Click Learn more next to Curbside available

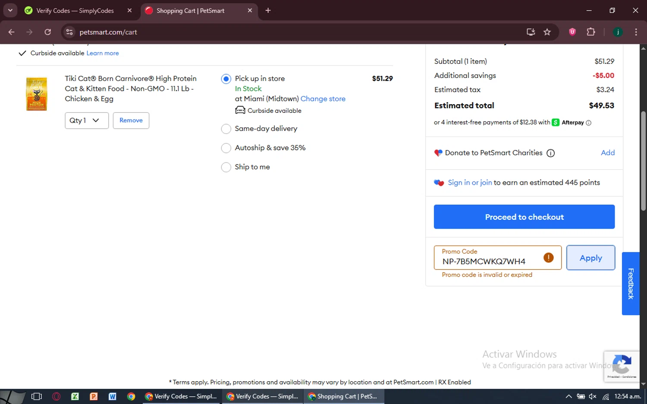tap(103, 53)
